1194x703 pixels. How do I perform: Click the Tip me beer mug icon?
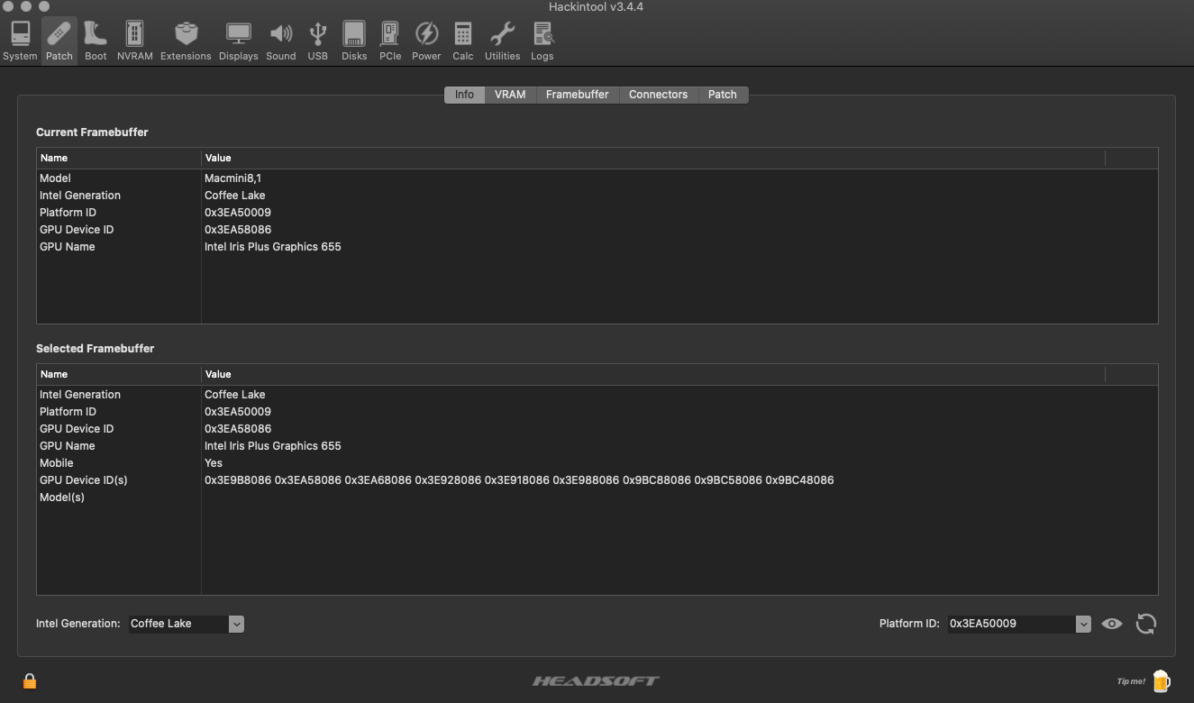[1161, 680]
